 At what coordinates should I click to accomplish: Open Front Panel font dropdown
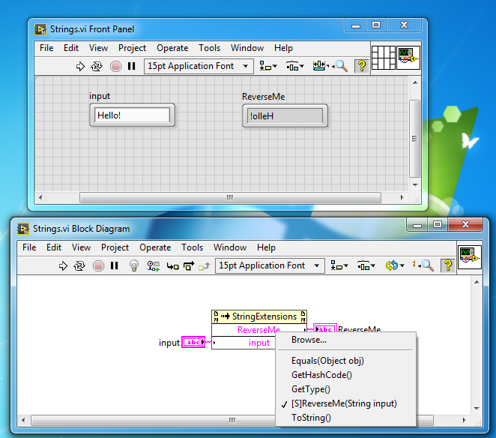tap(199, 66)
